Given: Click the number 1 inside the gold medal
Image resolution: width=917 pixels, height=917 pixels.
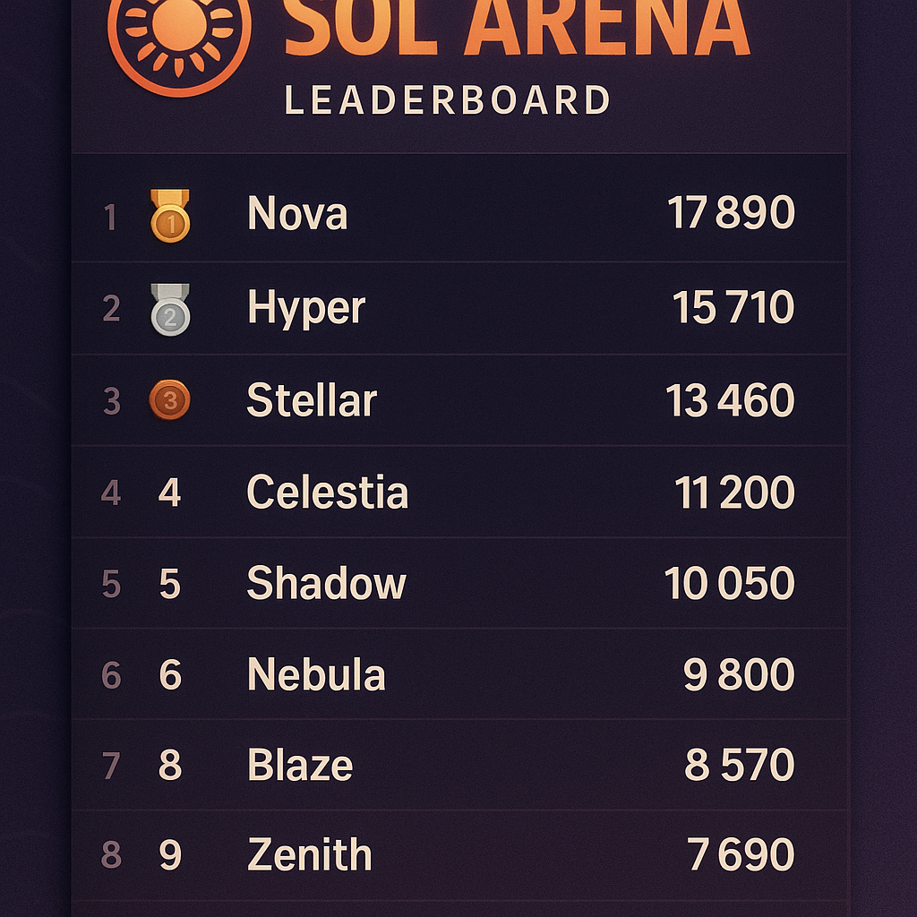Looking at the screenshot, I should point(173,222).
